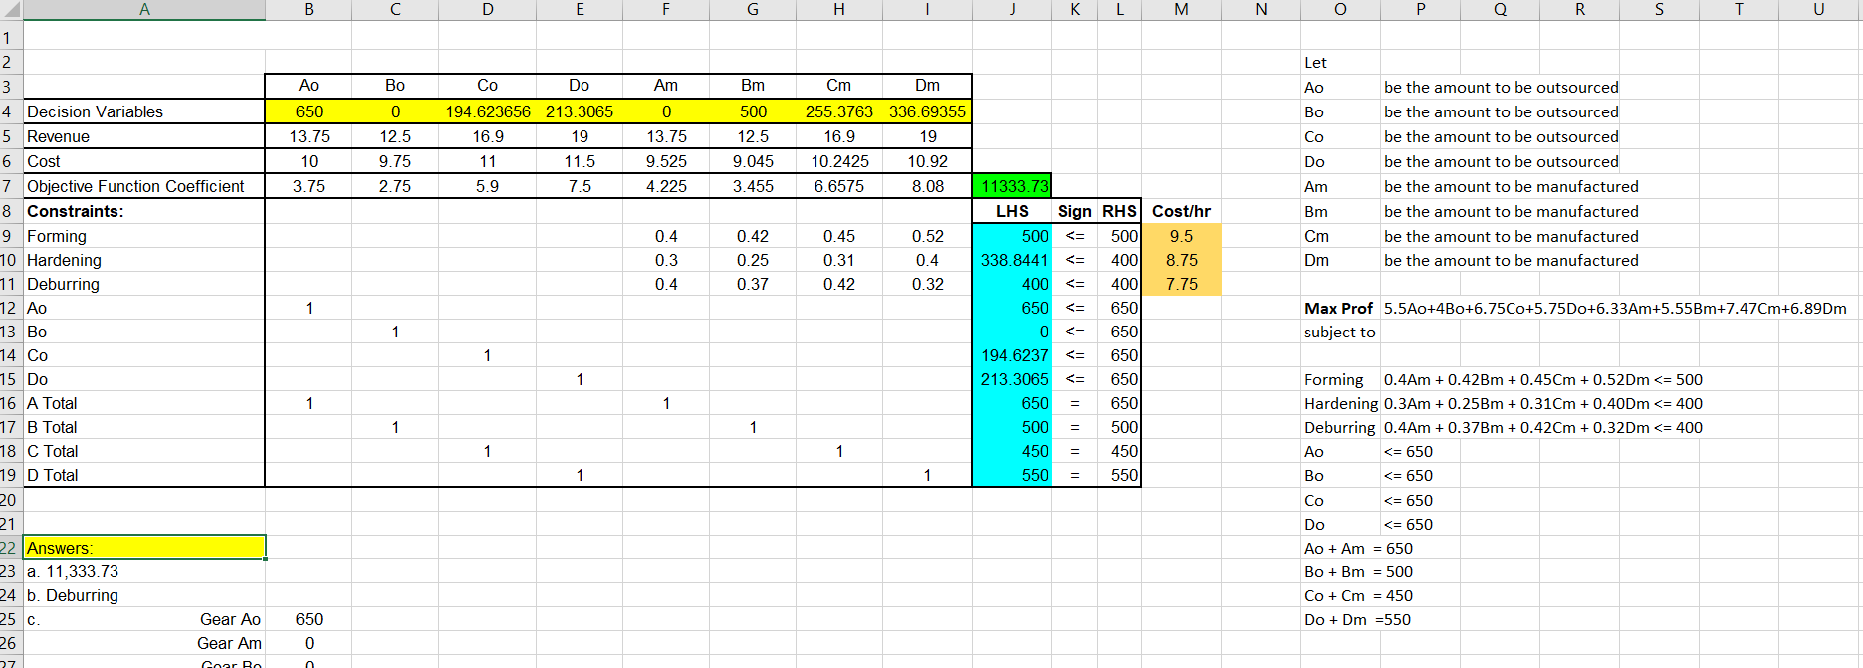Select C Total LHS value 450
The width and height of the screenshot is (1863, 668).
[x=1012, y=451]
